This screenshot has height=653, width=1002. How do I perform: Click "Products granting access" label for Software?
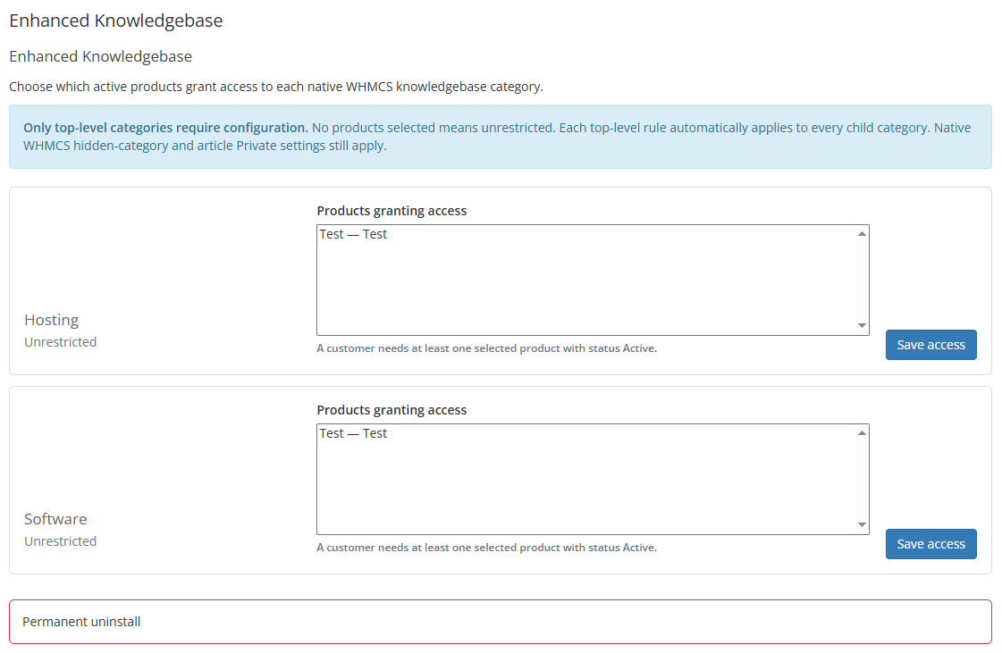(392, 410)
